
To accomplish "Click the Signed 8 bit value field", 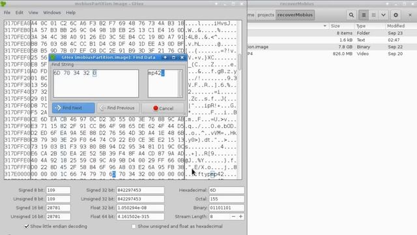I will pyautogui.click(x=58, y=190).
